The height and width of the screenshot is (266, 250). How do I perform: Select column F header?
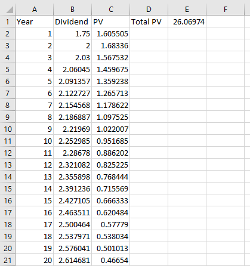pos(225,10)
